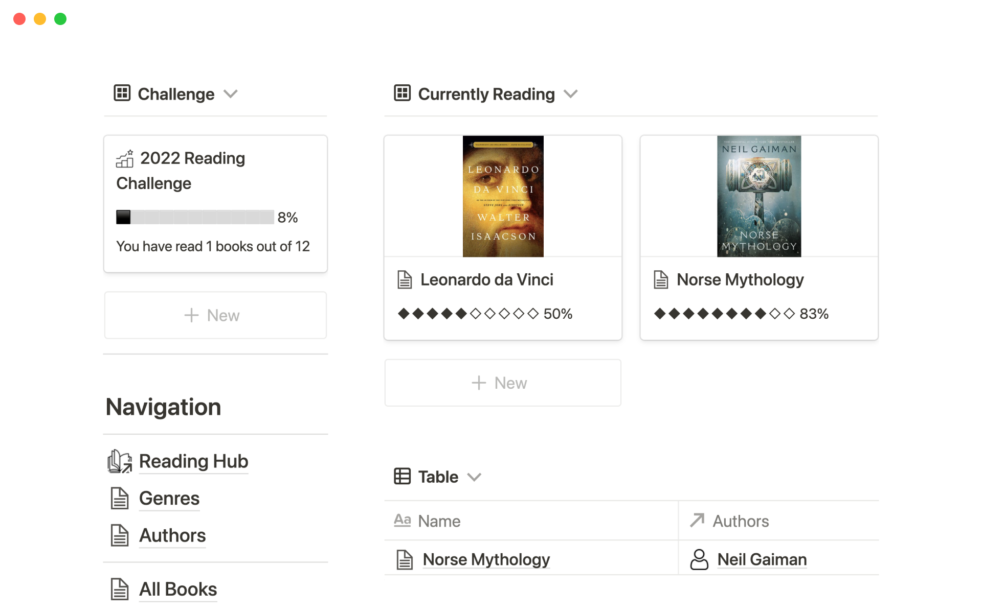This screenshot has height=613, width=982.
Task: Click the Neil Gaiman person icon
Action: (699, 559)
